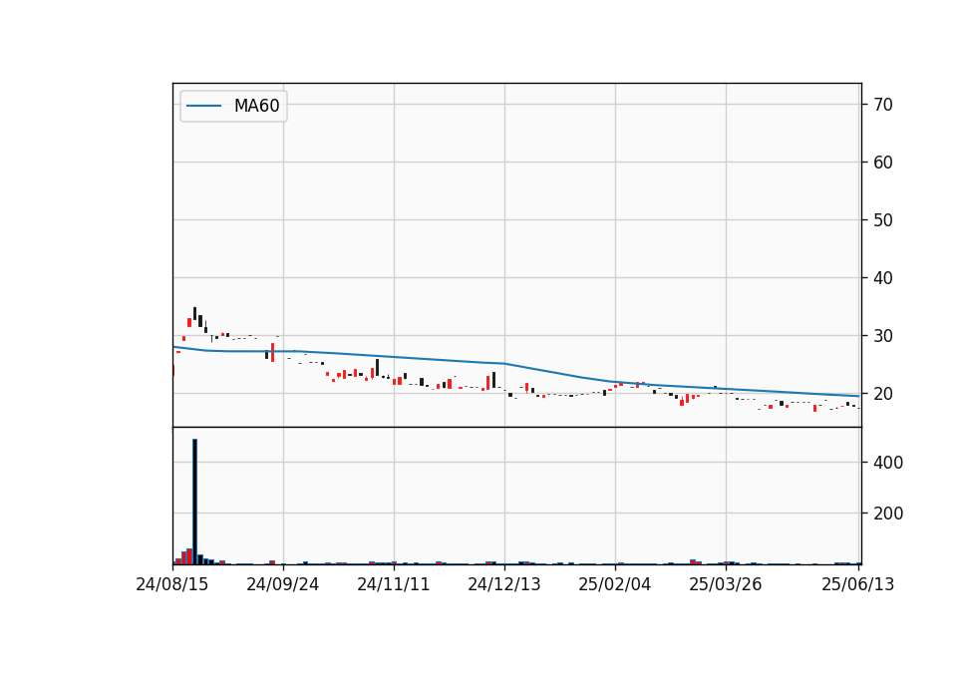Screen dimensions: 957x688
Task: Click the volume axis label 200
Action: click(888, 514)
